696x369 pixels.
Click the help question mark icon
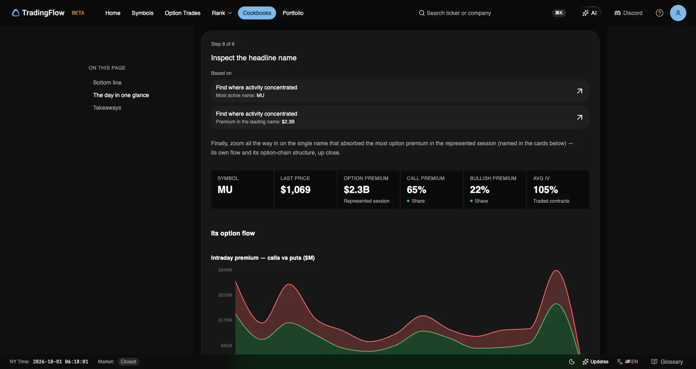tap(660, 13)
